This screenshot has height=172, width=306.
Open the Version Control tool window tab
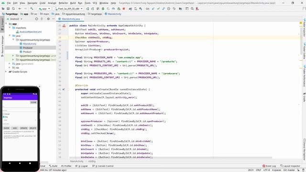pyautogui.click(x=103, y=166)
